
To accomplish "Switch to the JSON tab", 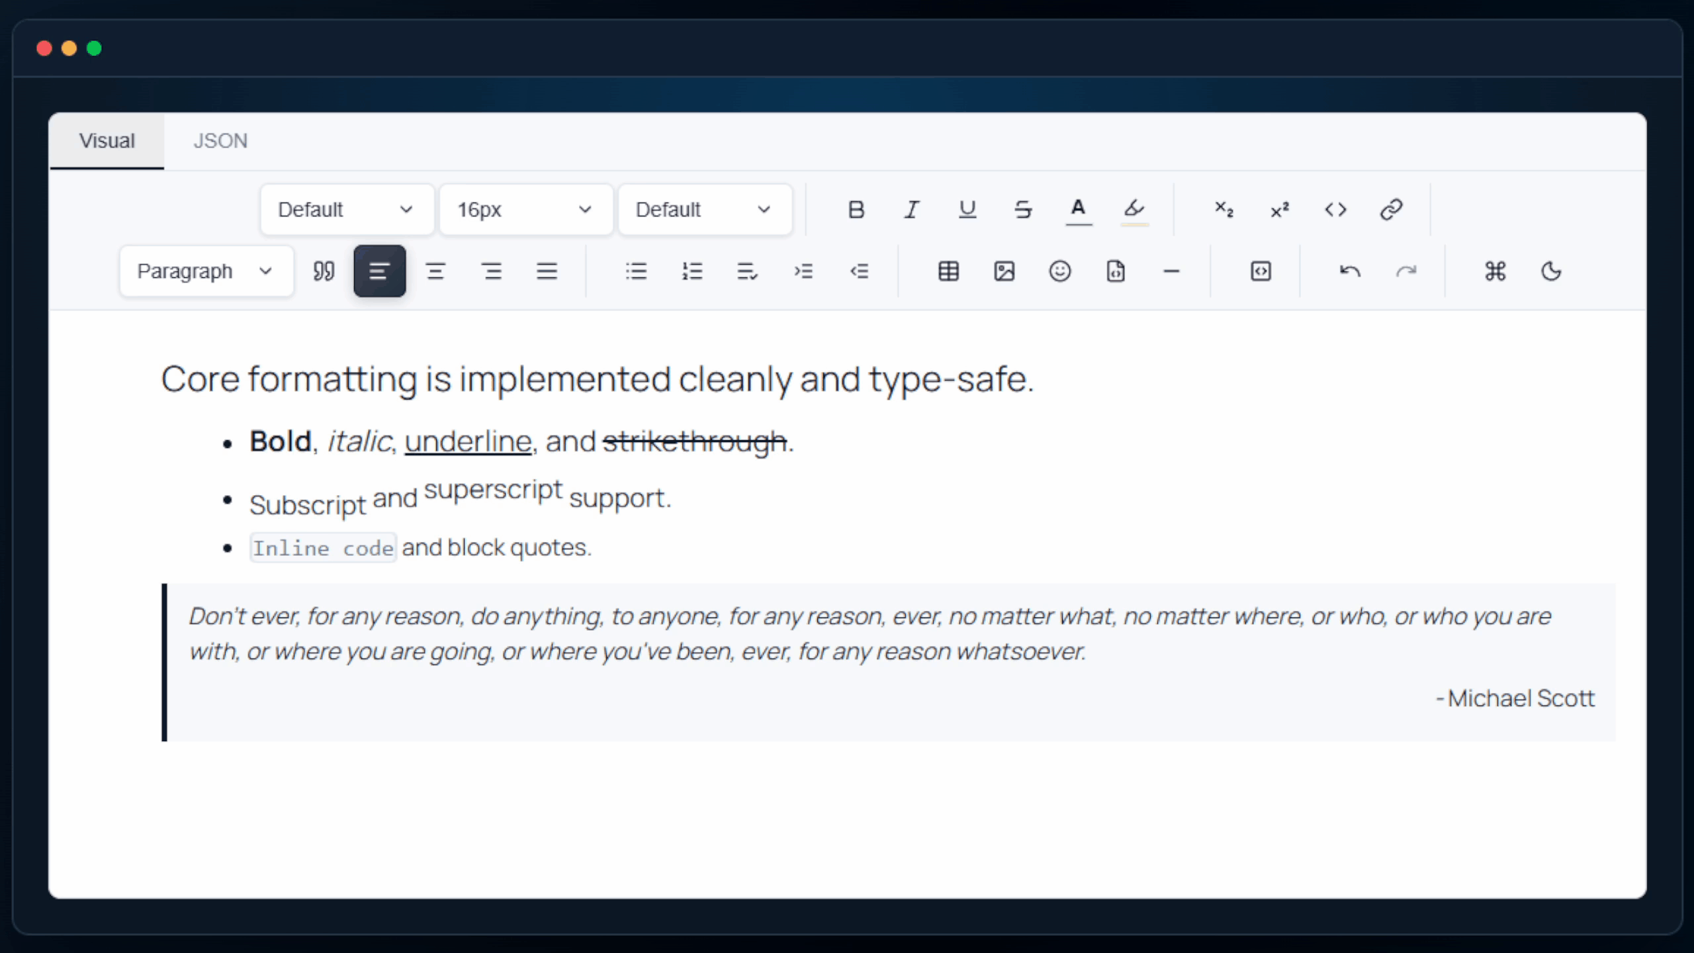I will [x=220, y=140].
